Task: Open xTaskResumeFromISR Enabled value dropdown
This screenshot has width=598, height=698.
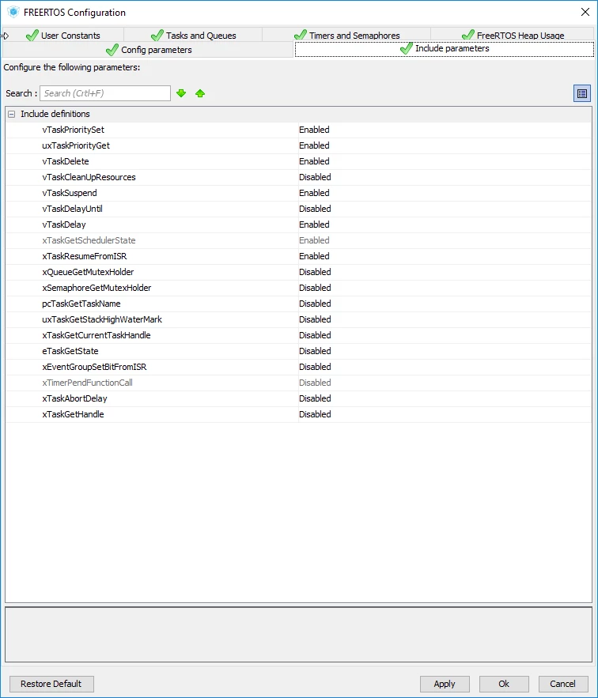Action: [x=314, y=256]
